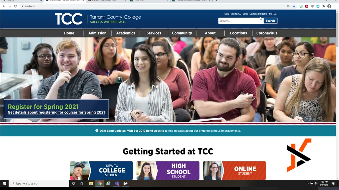Click the page vertical scrollbar
The height and width of the screenshot is (190, 339).
tap(337, 95)
